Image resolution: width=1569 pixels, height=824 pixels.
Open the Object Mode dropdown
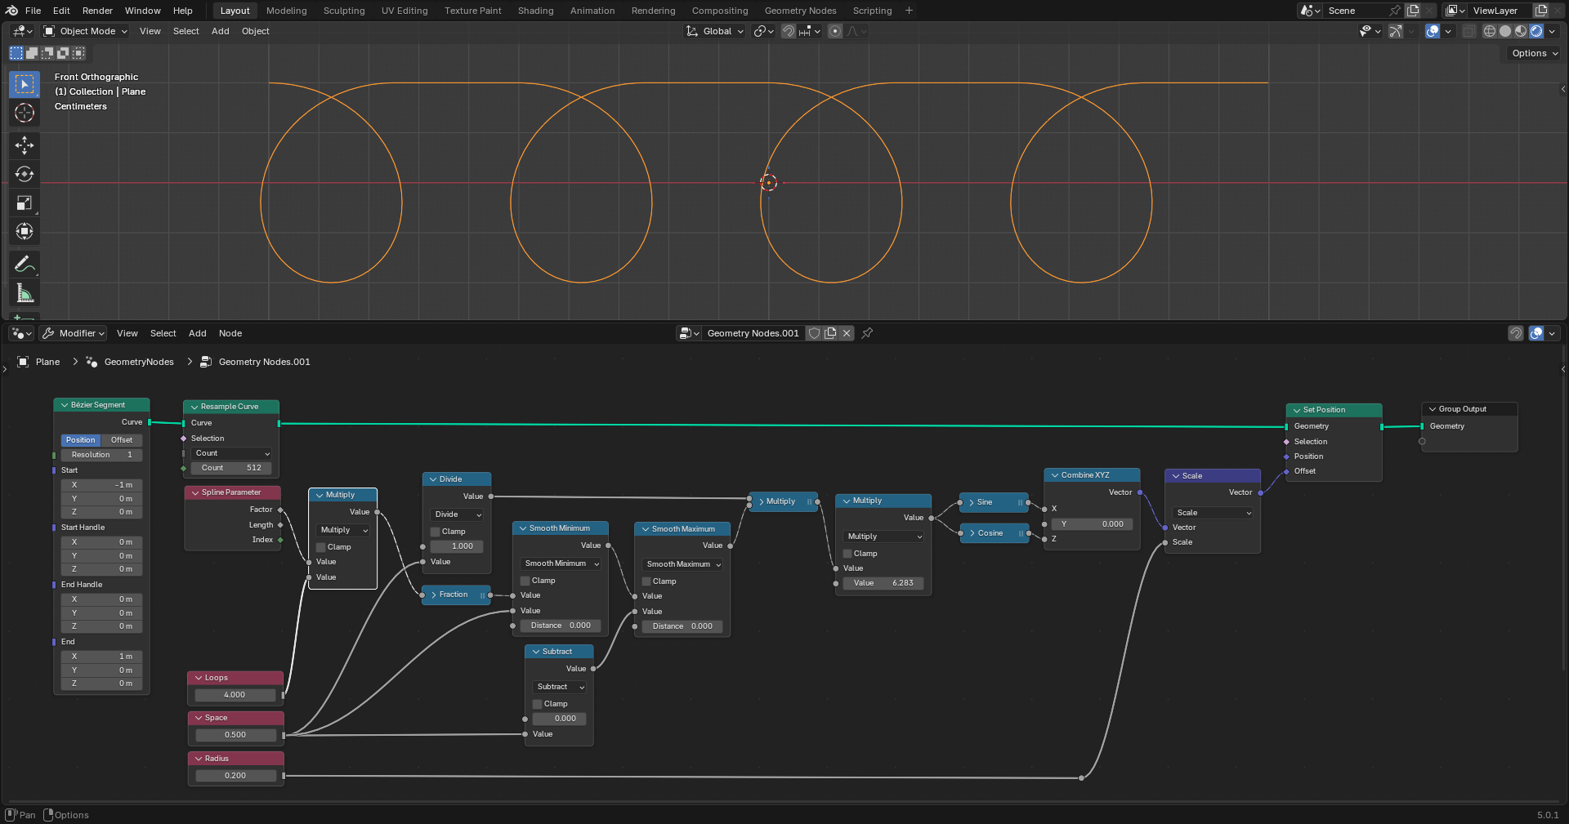coord(85,31)
